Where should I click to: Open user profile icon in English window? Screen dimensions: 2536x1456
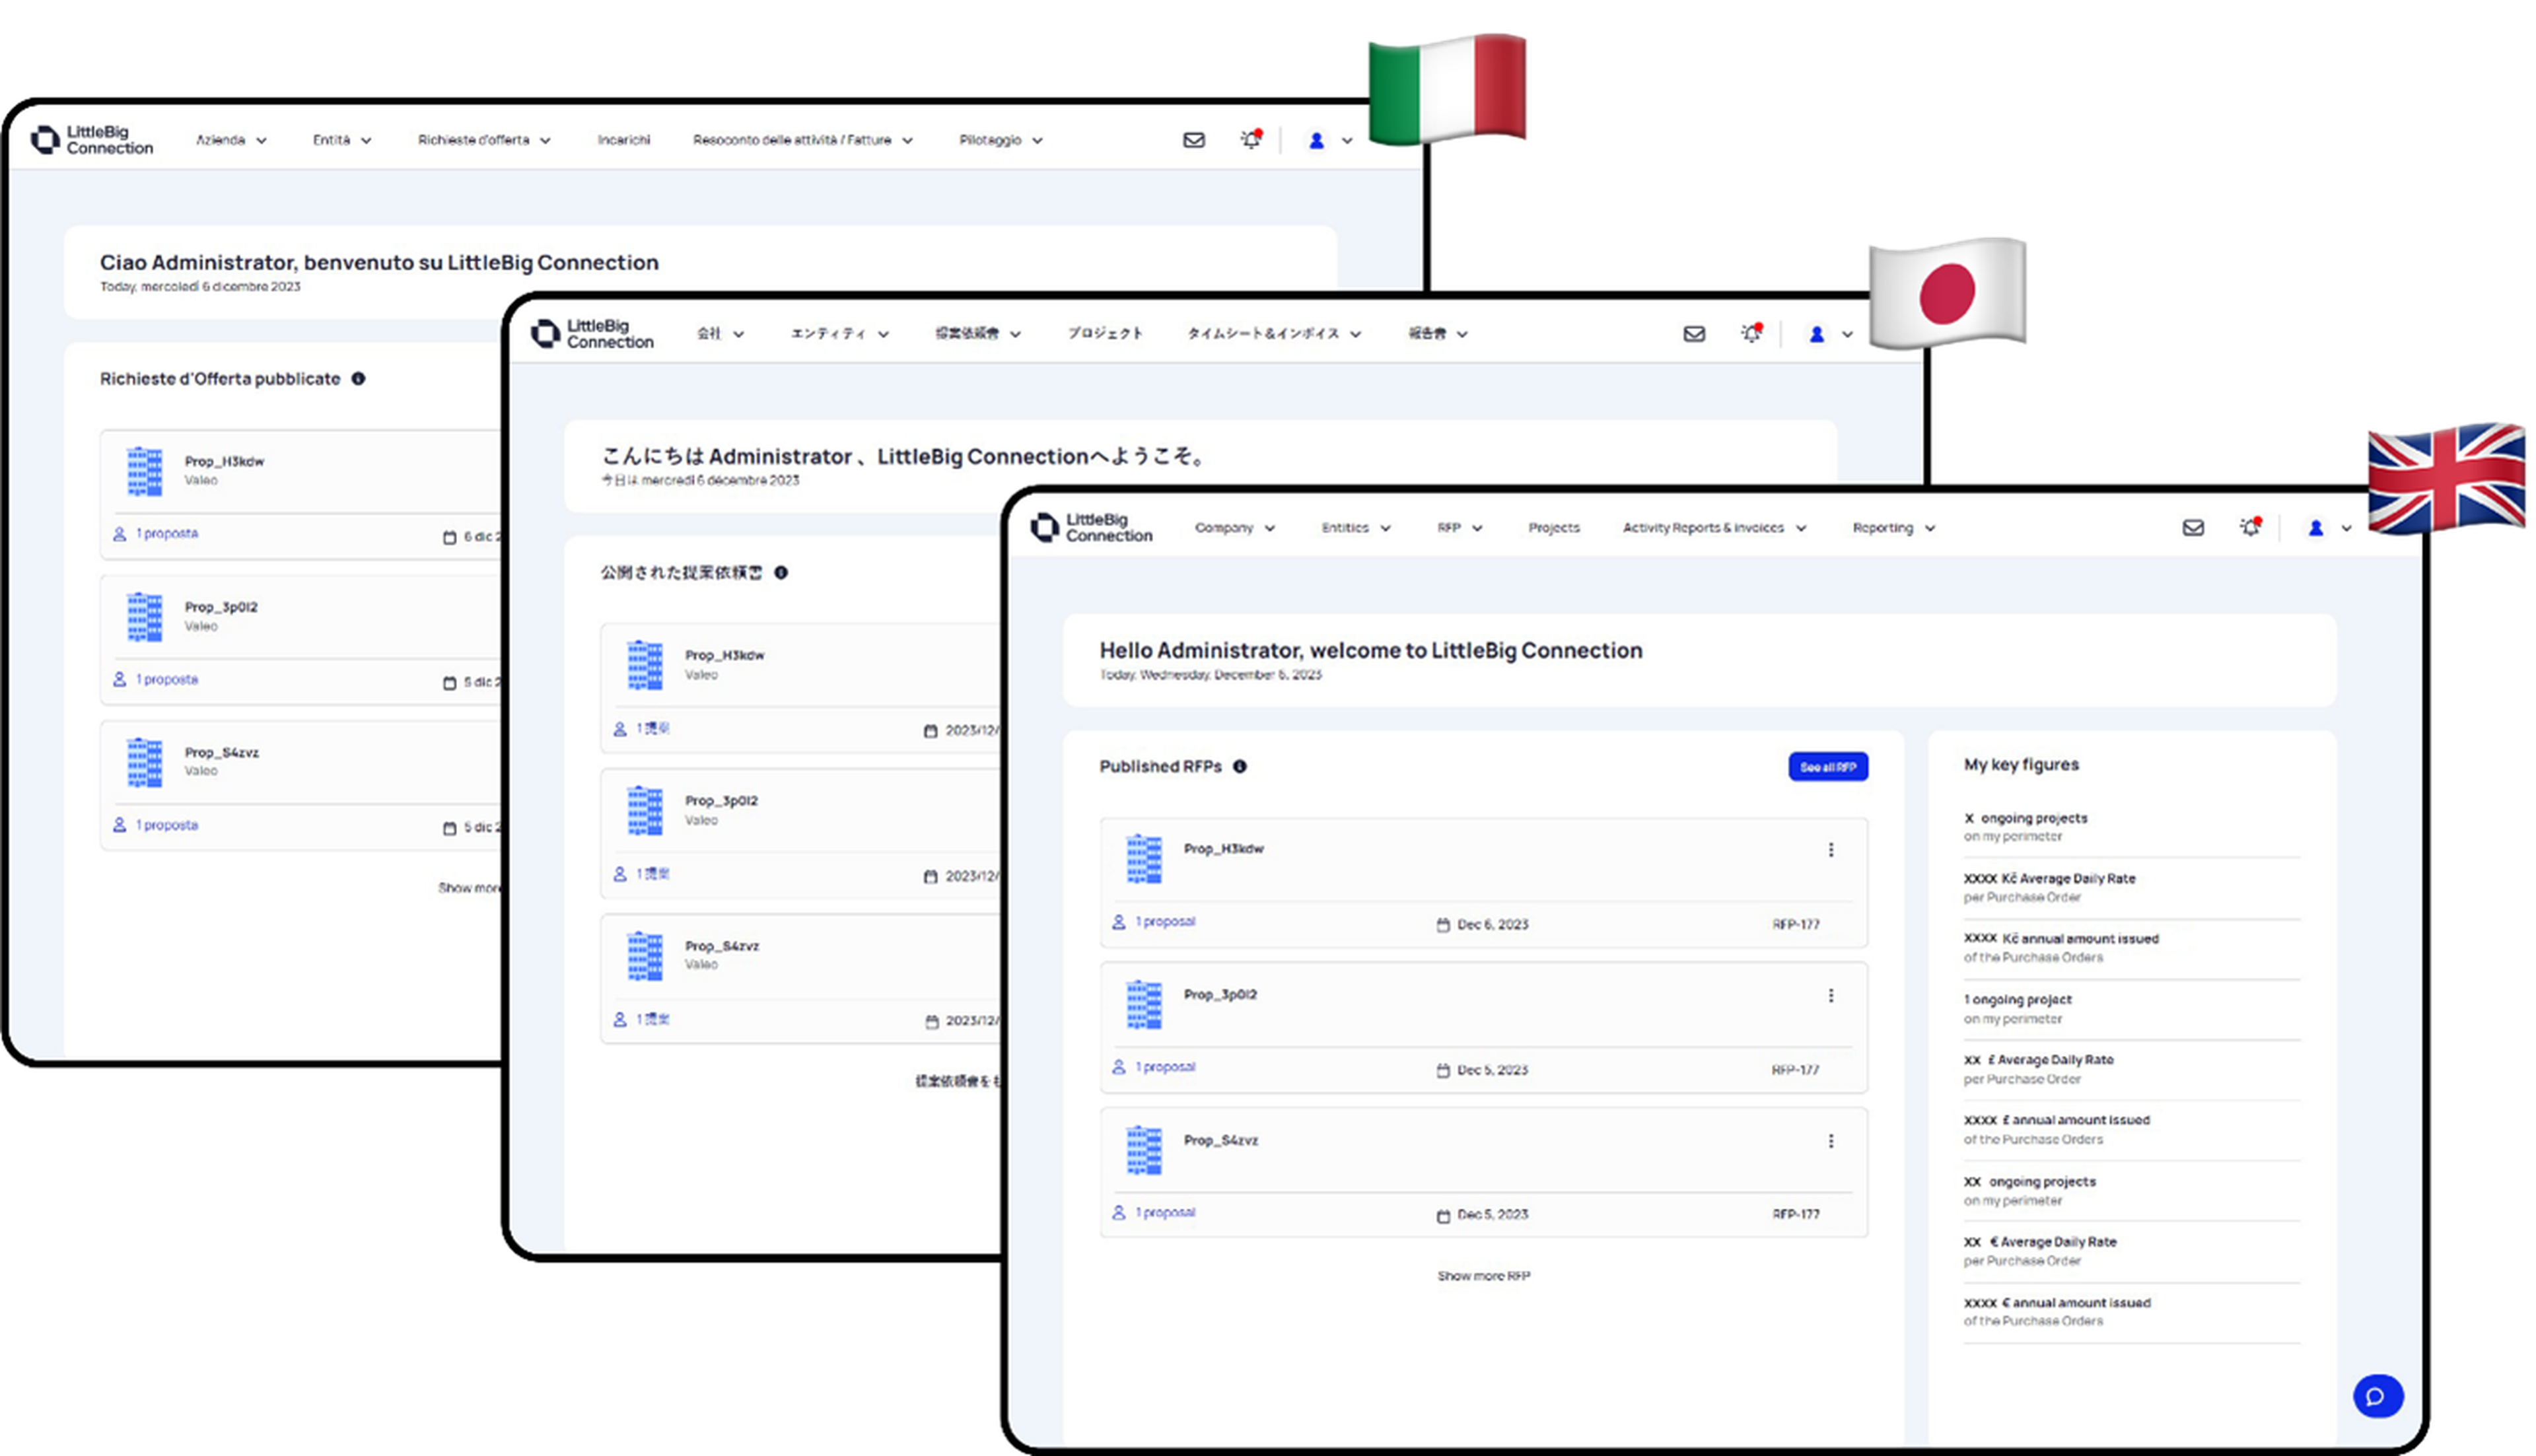click(2315, 528)
